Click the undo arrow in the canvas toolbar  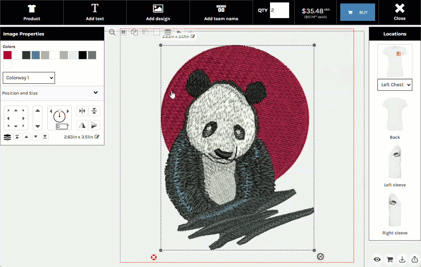click(x=178, y=32)
